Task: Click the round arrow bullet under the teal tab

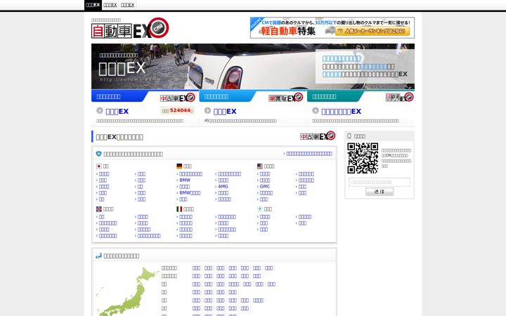Action: coord(316,111)
